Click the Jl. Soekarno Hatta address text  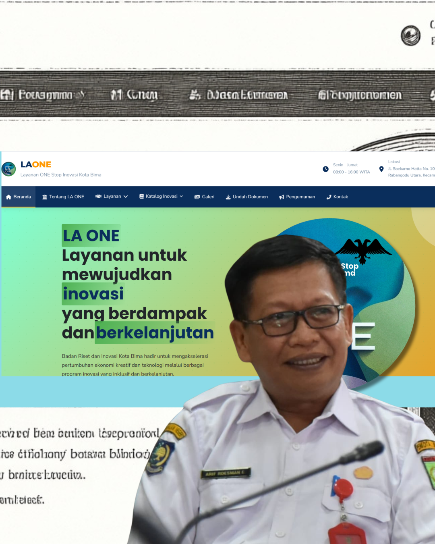coord(411,169)
